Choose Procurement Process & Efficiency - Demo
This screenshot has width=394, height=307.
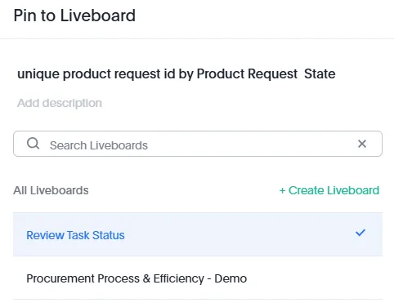198,278
